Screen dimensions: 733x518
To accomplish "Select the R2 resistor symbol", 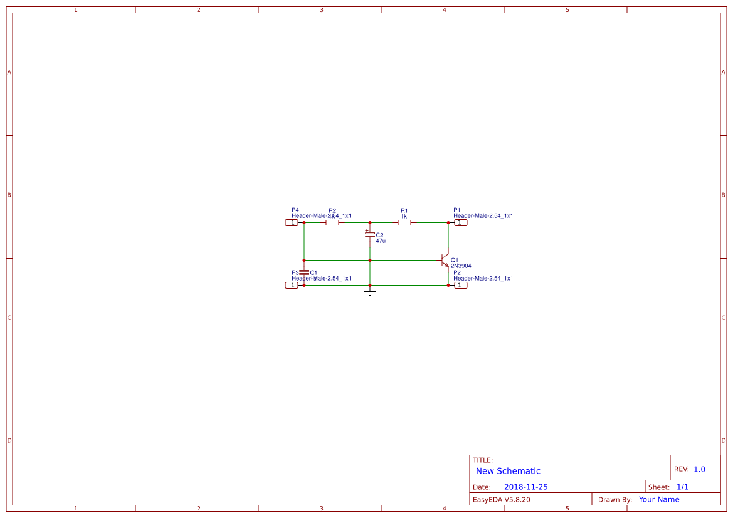I will coord(332,223).
